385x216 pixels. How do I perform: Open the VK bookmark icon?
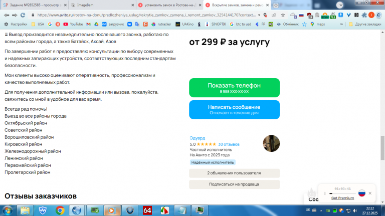(x=129, y=24)
